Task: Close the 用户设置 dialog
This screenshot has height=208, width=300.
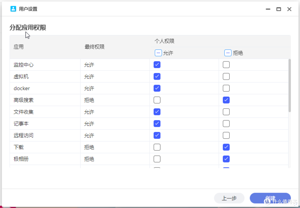Action: [289, 9]
